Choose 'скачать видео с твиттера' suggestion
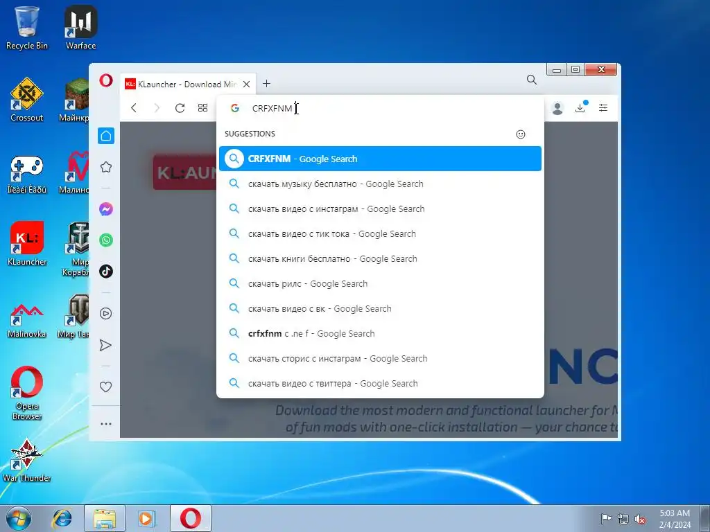The height and width of the screenshot is (532, 710). click(x=381, y=383)
